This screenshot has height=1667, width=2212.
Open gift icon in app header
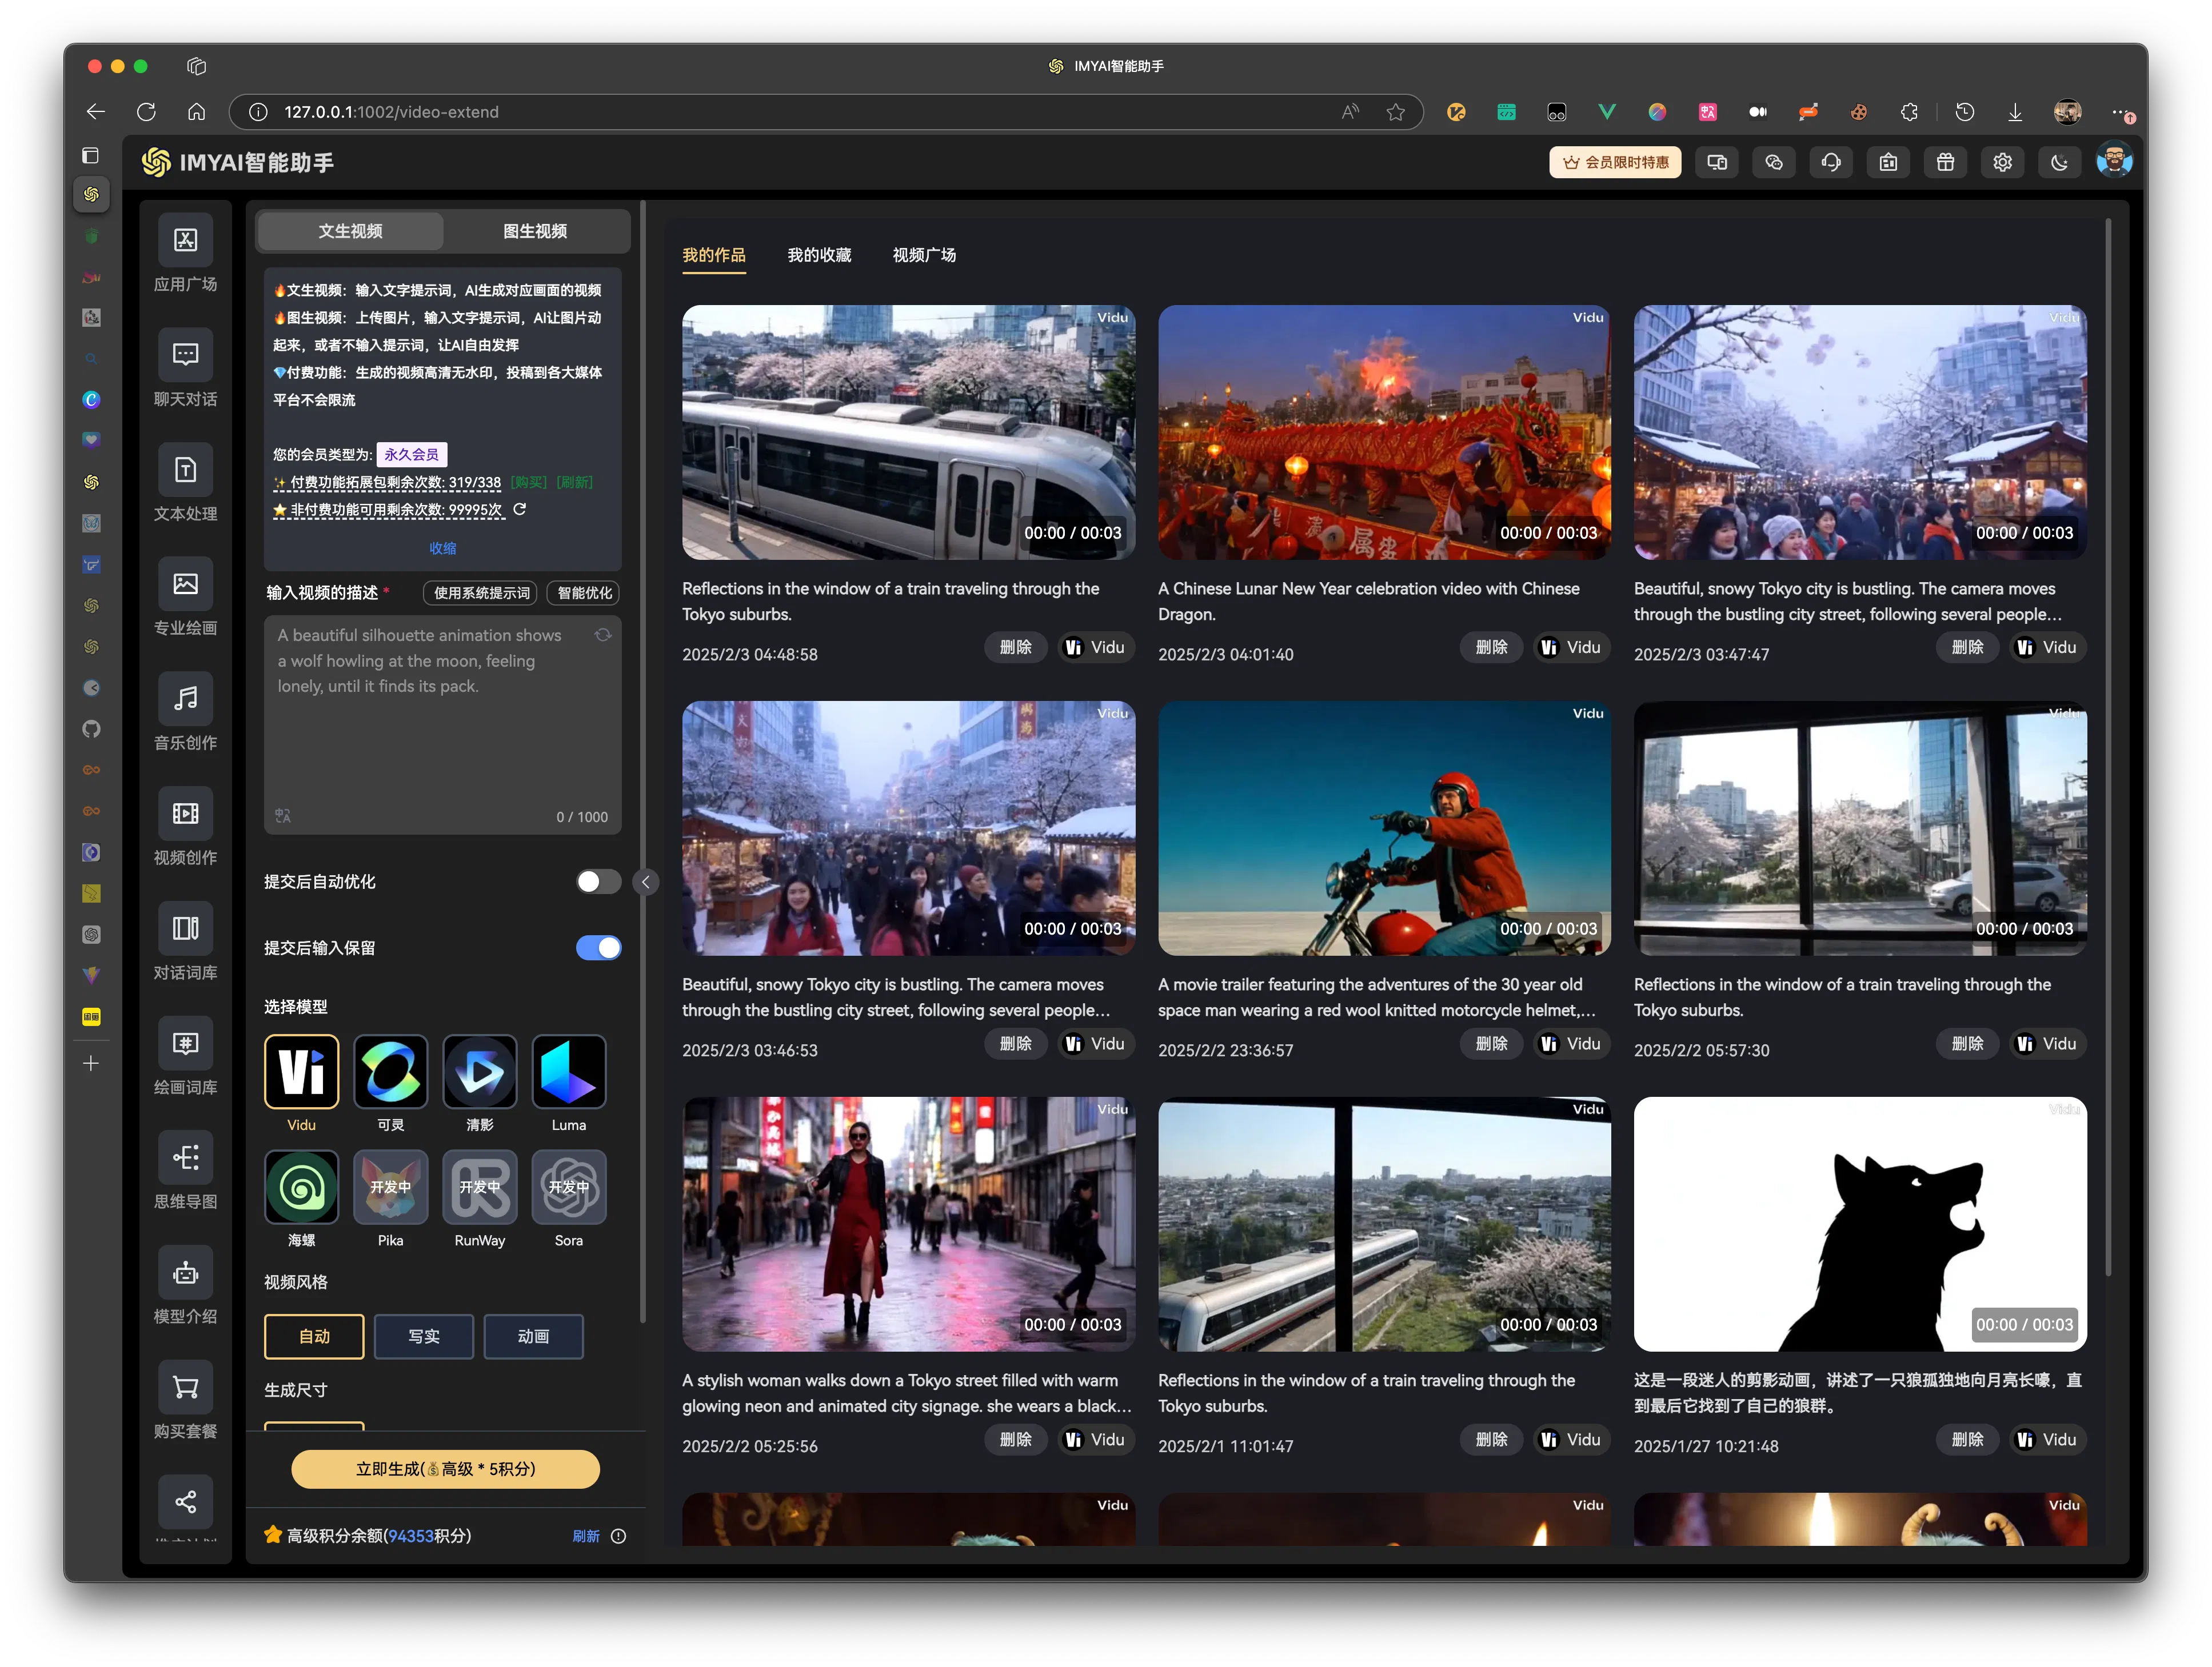pos(1945,162)
